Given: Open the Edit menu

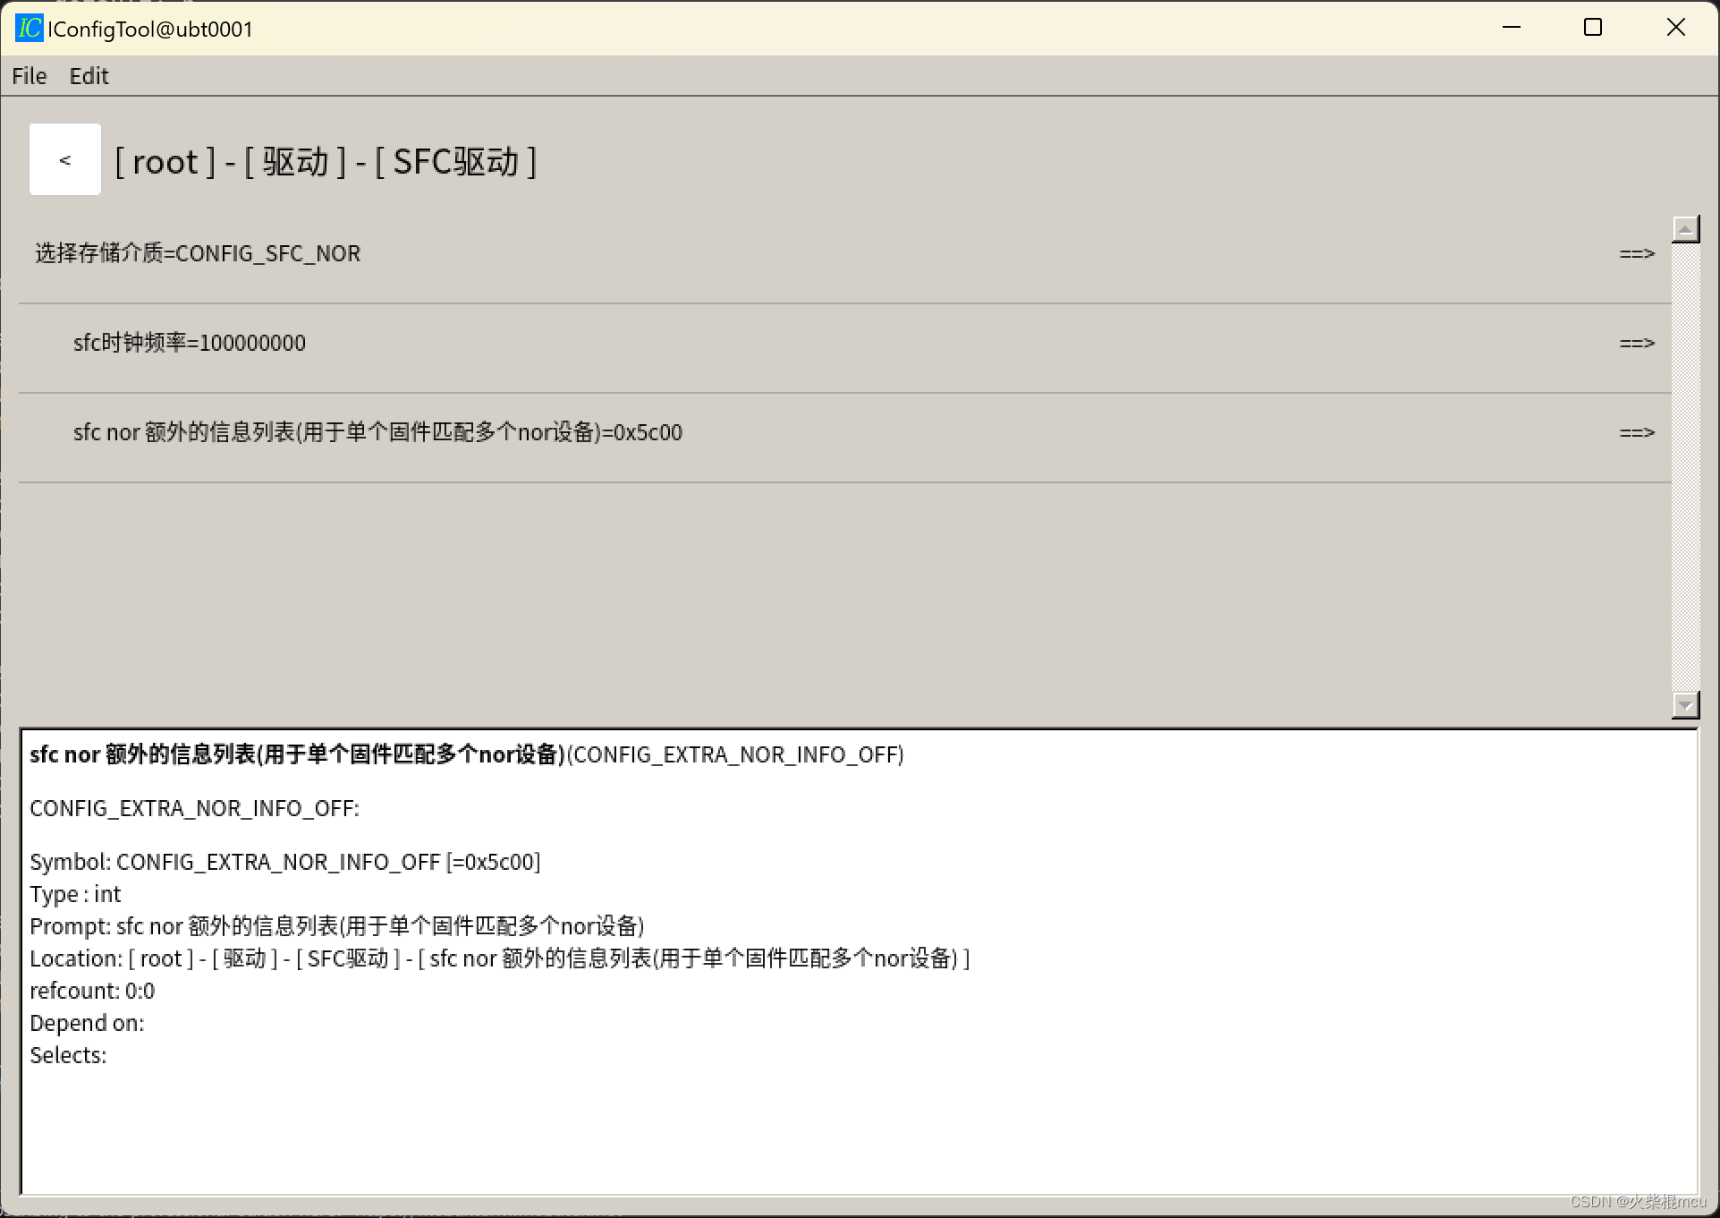Looking at the screenshot, I should tap(89, 76).
